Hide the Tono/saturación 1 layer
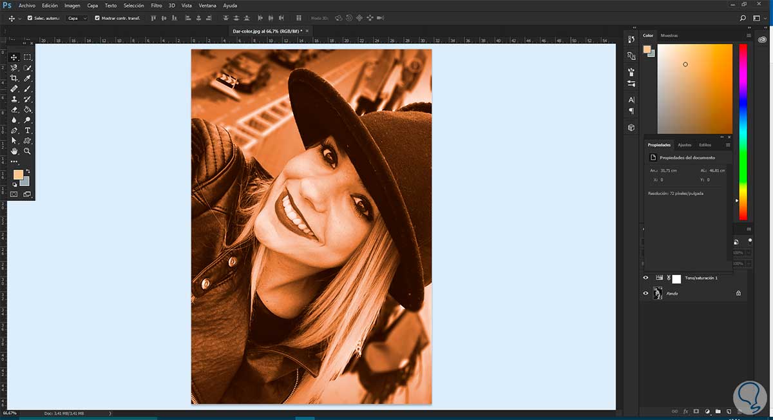The image size is (773, 420). pyautogui.click(x=646, y=278)
